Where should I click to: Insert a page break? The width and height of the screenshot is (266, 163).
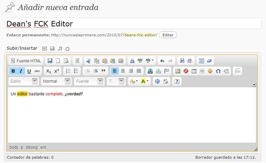[226, 71]
